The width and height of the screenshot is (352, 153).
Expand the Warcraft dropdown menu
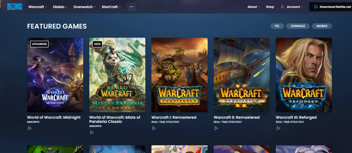click(38, 7)
